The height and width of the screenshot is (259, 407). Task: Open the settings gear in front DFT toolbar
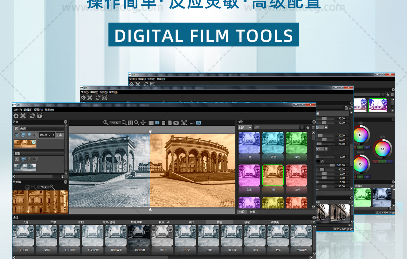click(16, 116)
